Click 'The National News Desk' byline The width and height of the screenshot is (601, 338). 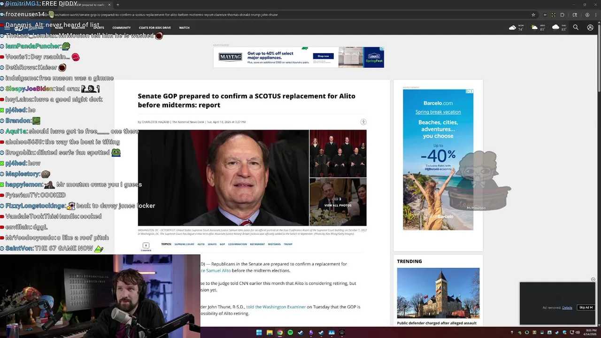point(188,122)
